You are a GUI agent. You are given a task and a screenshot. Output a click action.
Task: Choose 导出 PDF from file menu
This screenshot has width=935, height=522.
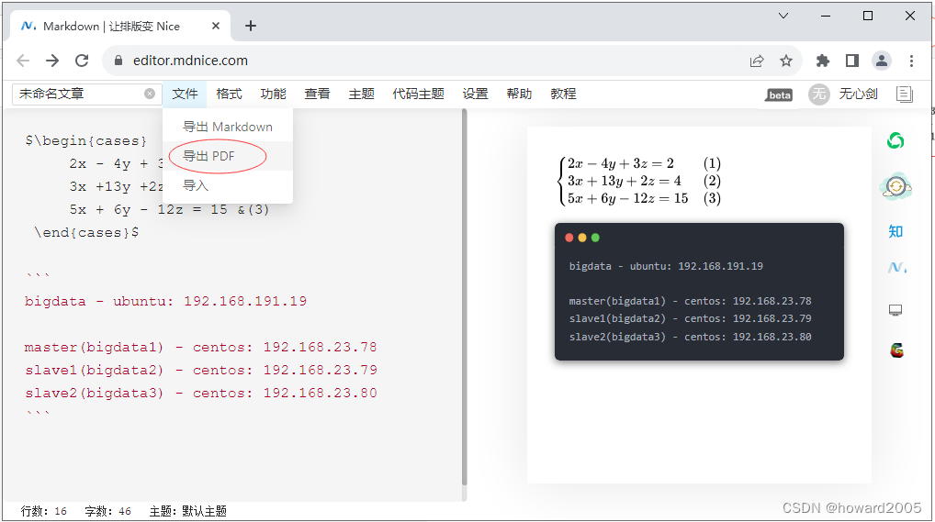tap(228, 156)
